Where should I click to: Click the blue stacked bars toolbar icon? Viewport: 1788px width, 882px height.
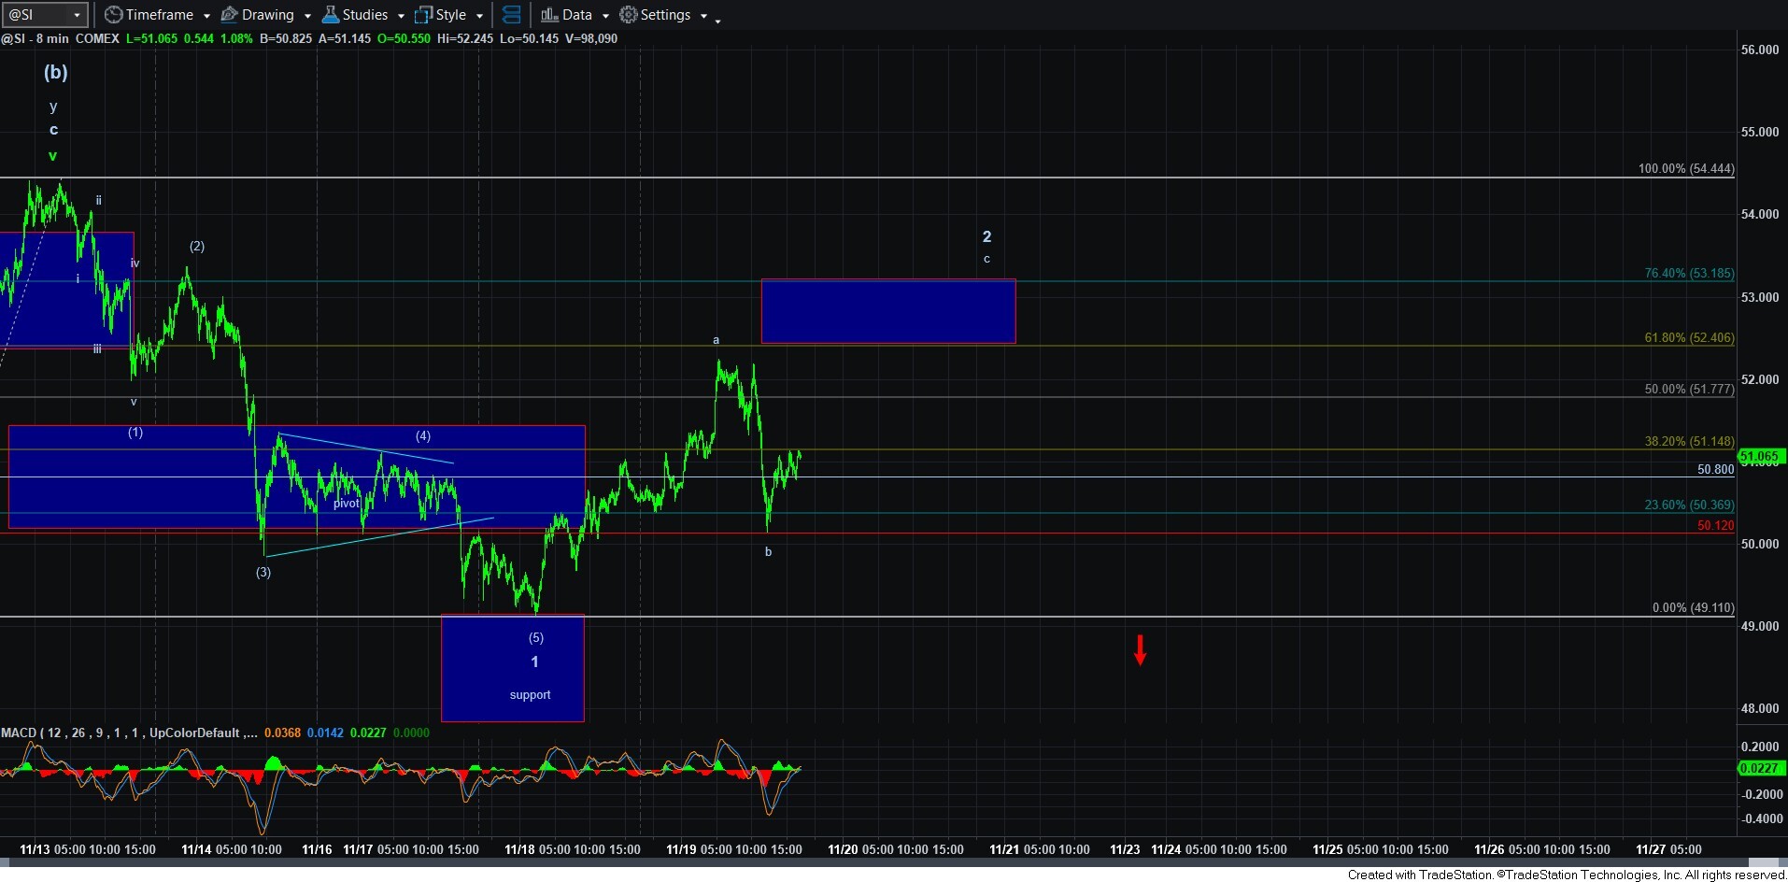pyautogui.click(x=511, y=15)
